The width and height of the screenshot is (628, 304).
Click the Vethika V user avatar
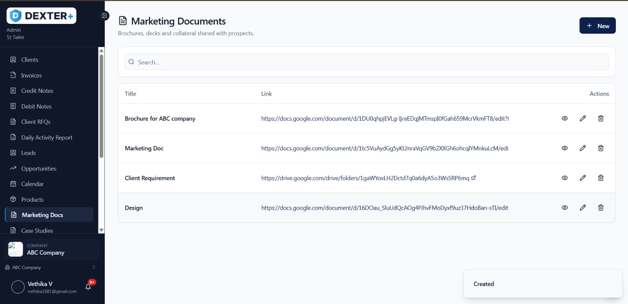[18, 287]
